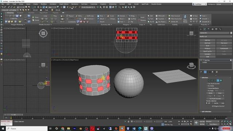Click the Grow button in Selection rollout

220,93
